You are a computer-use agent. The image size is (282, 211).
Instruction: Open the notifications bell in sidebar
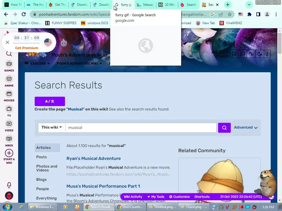[x=9, y=185]
